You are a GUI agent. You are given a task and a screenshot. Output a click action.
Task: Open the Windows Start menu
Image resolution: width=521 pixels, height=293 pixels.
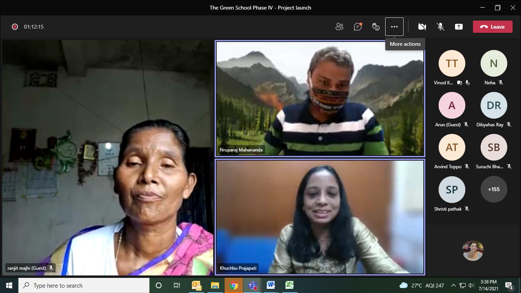tap(9, 285)
